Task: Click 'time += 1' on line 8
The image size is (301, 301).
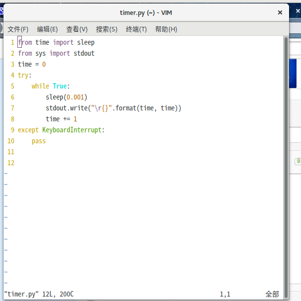Action: click(x=61, y=119)
